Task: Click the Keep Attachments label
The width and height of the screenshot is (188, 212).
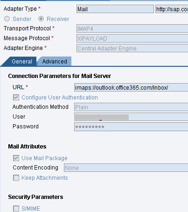Action: [x=45, y=178]
